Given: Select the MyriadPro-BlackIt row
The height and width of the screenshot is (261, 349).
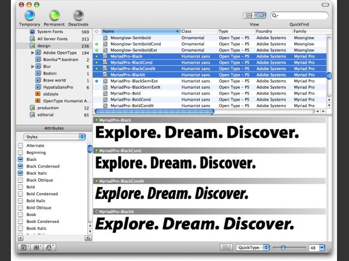Looking at the screenshot, I should (209, 75).
